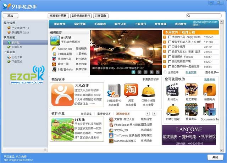The height and width of the screenshot is (163, 227).
Task: Click 我要提交软件 link
Action: [150, 79]
